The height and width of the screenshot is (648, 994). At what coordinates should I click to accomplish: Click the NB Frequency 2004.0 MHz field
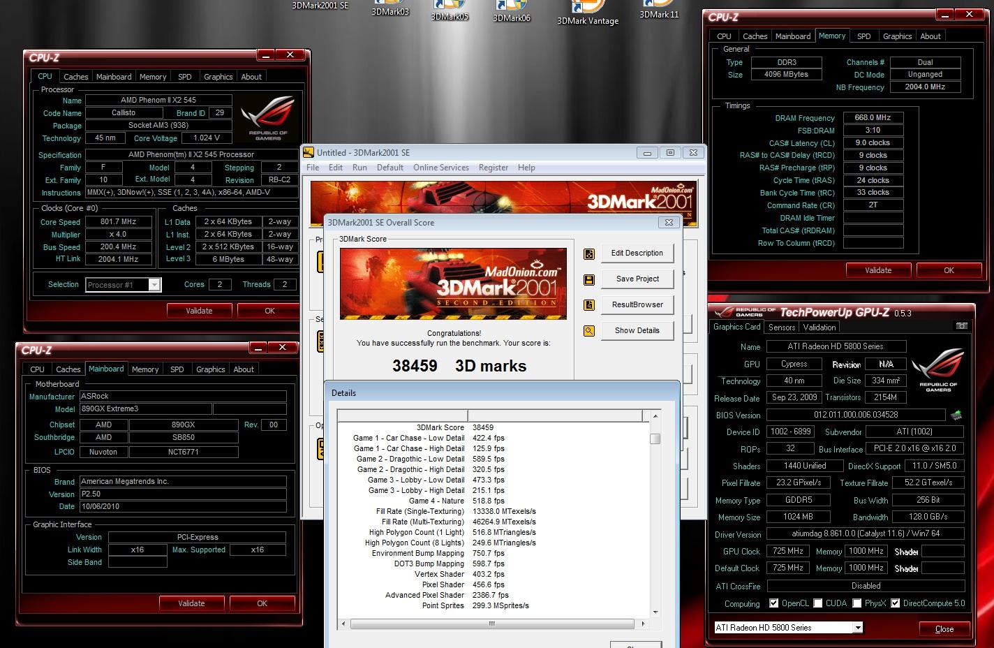(x=926, y=87)
